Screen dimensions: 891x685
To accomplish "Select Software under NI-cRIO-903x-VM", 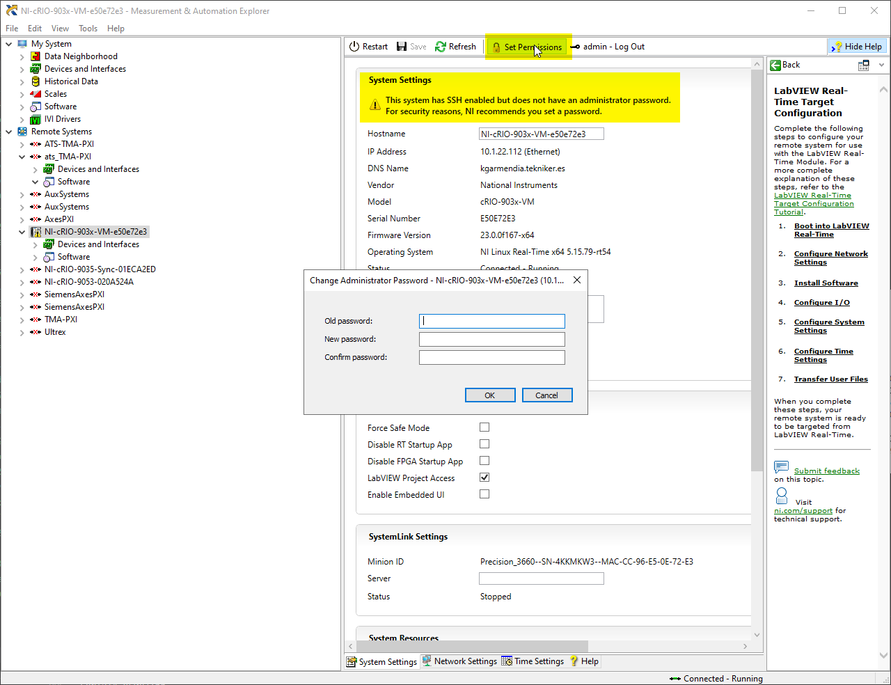I will point(74,257).
